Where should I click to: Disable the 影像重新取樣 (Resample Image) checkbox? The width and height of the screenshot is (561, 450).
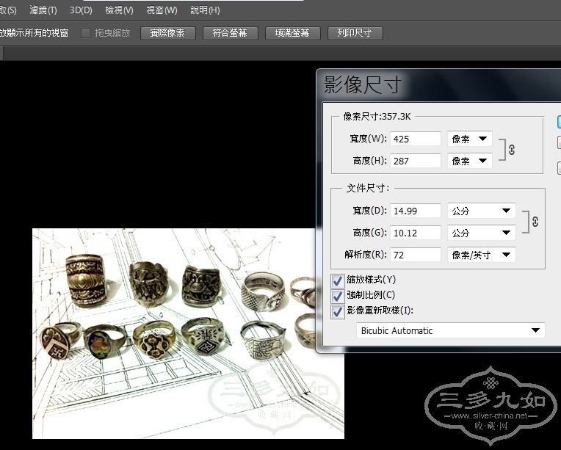338,311
